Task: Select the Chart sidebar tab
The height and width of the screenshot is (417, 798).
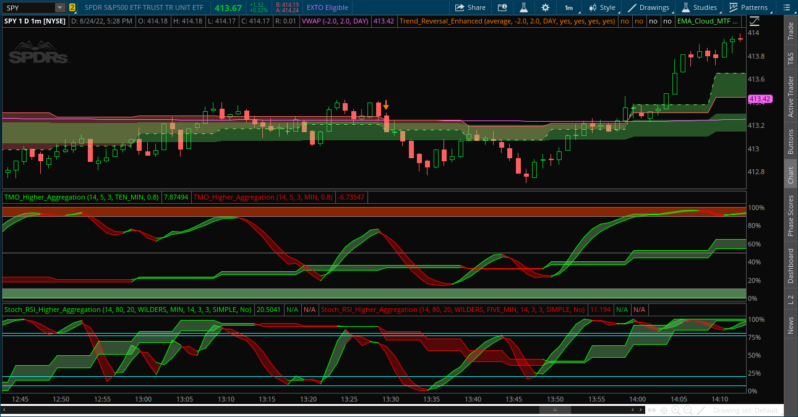Action: [x=791, y=175]
